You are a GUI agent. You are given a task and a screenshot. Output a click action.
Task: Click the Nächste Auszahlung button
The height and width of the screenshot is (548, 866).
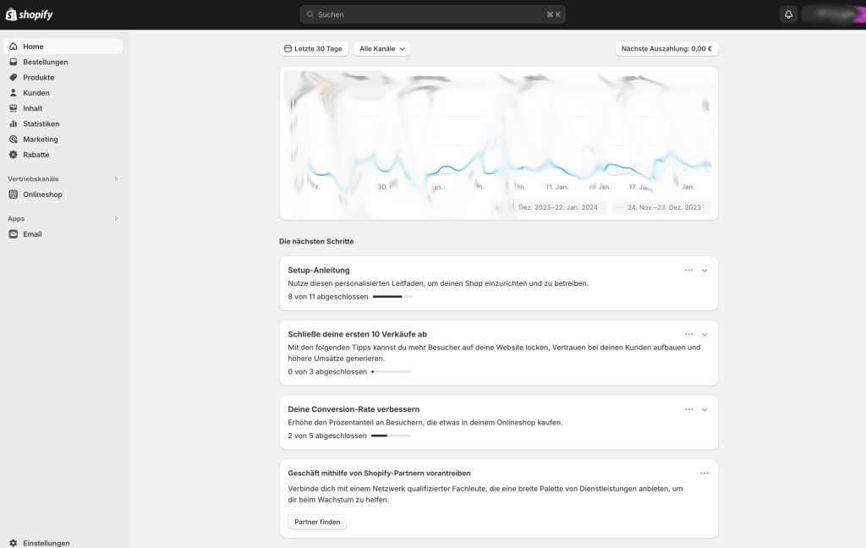pyautogui.click(x=666, y=49)
